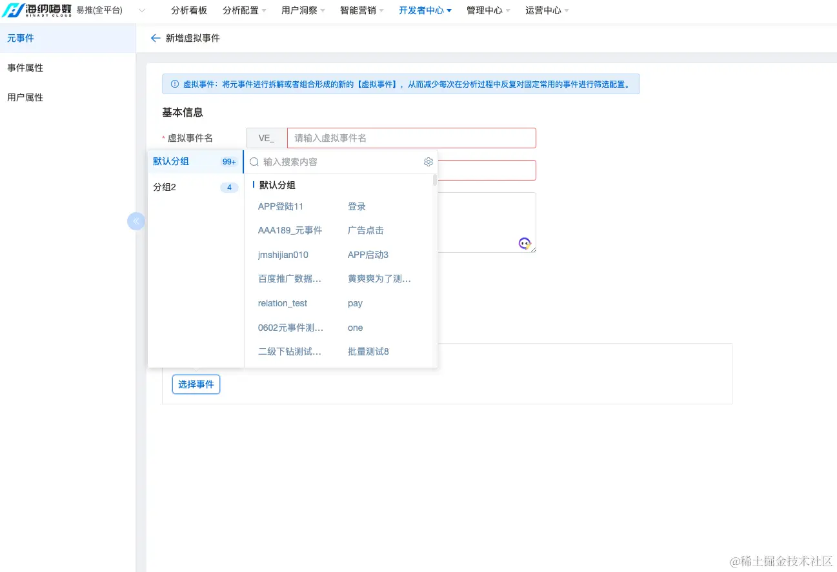Viewport: 837px width, 572px height.
Task: Click the 海纳嗨数 logo
Action: coord(36,10)
